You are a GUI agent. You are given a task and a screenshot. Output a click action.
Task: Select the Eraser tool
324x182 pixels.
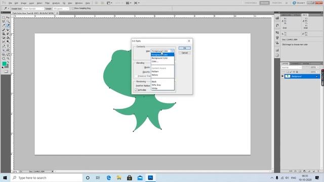pos(4,38)
